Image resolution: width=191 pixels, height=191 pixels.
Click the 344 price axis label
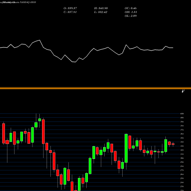(182, 142)
